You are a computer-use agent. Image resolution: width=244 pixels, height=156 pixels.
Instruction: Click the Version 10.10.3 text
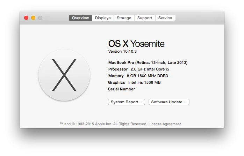[122, 51]
